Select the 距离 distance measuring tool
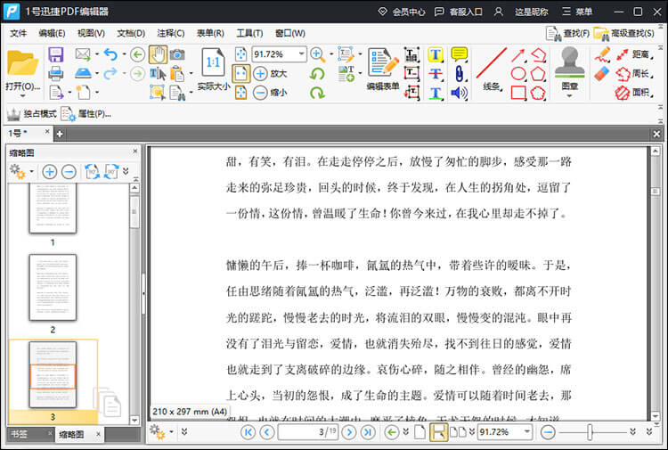The image size is (668, 450). coord(634,54)
